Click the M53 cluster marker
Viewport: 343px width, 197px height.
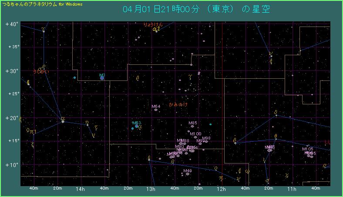coord(137,126)
